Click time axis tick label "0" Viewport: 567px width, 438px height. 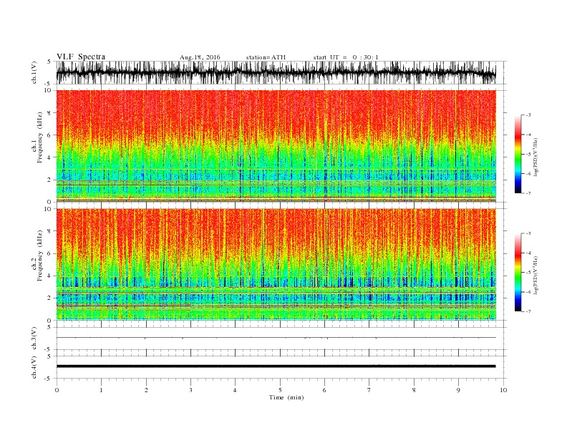pos(57,390)
